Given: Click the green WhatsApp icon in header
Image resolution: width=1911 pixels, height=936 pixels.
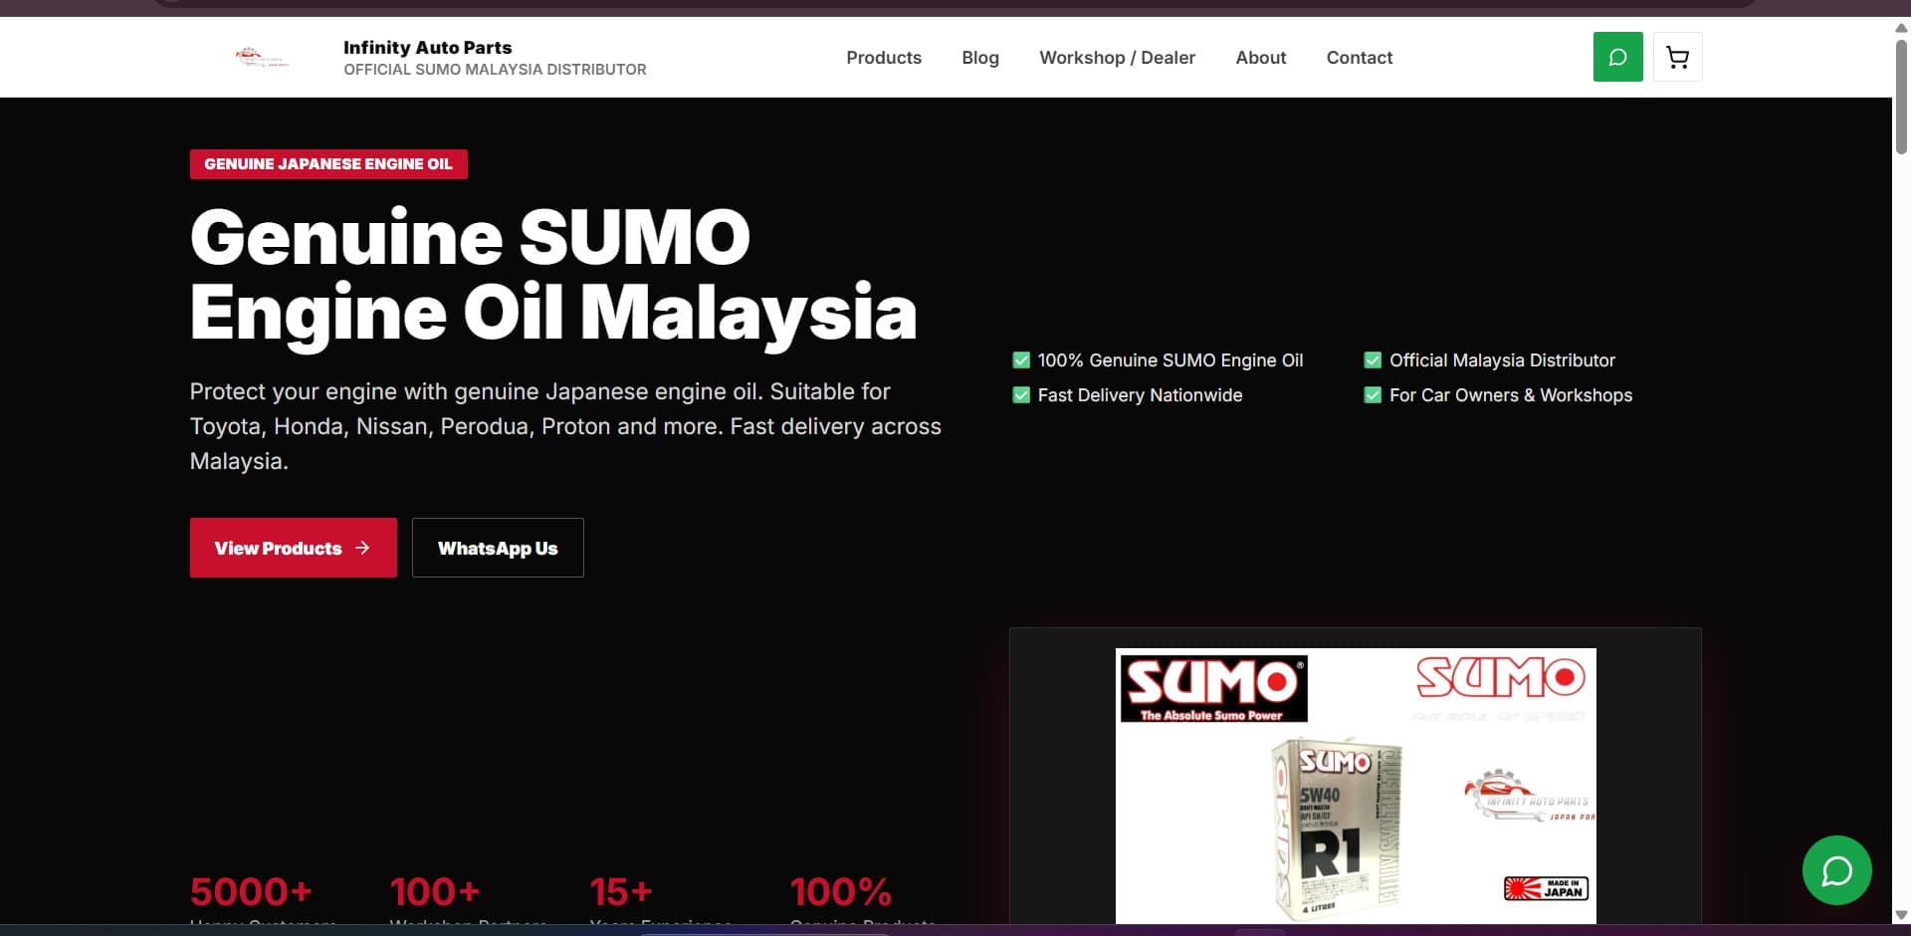Looking at the screenshot, I should coord(1617,57).
